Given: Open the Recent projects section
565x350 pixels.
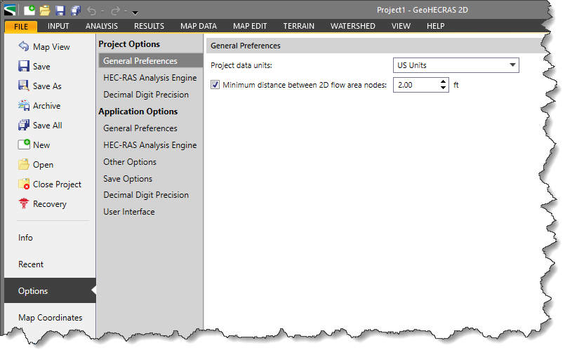Looking at the screenshot, I should (x=31, y=264).
